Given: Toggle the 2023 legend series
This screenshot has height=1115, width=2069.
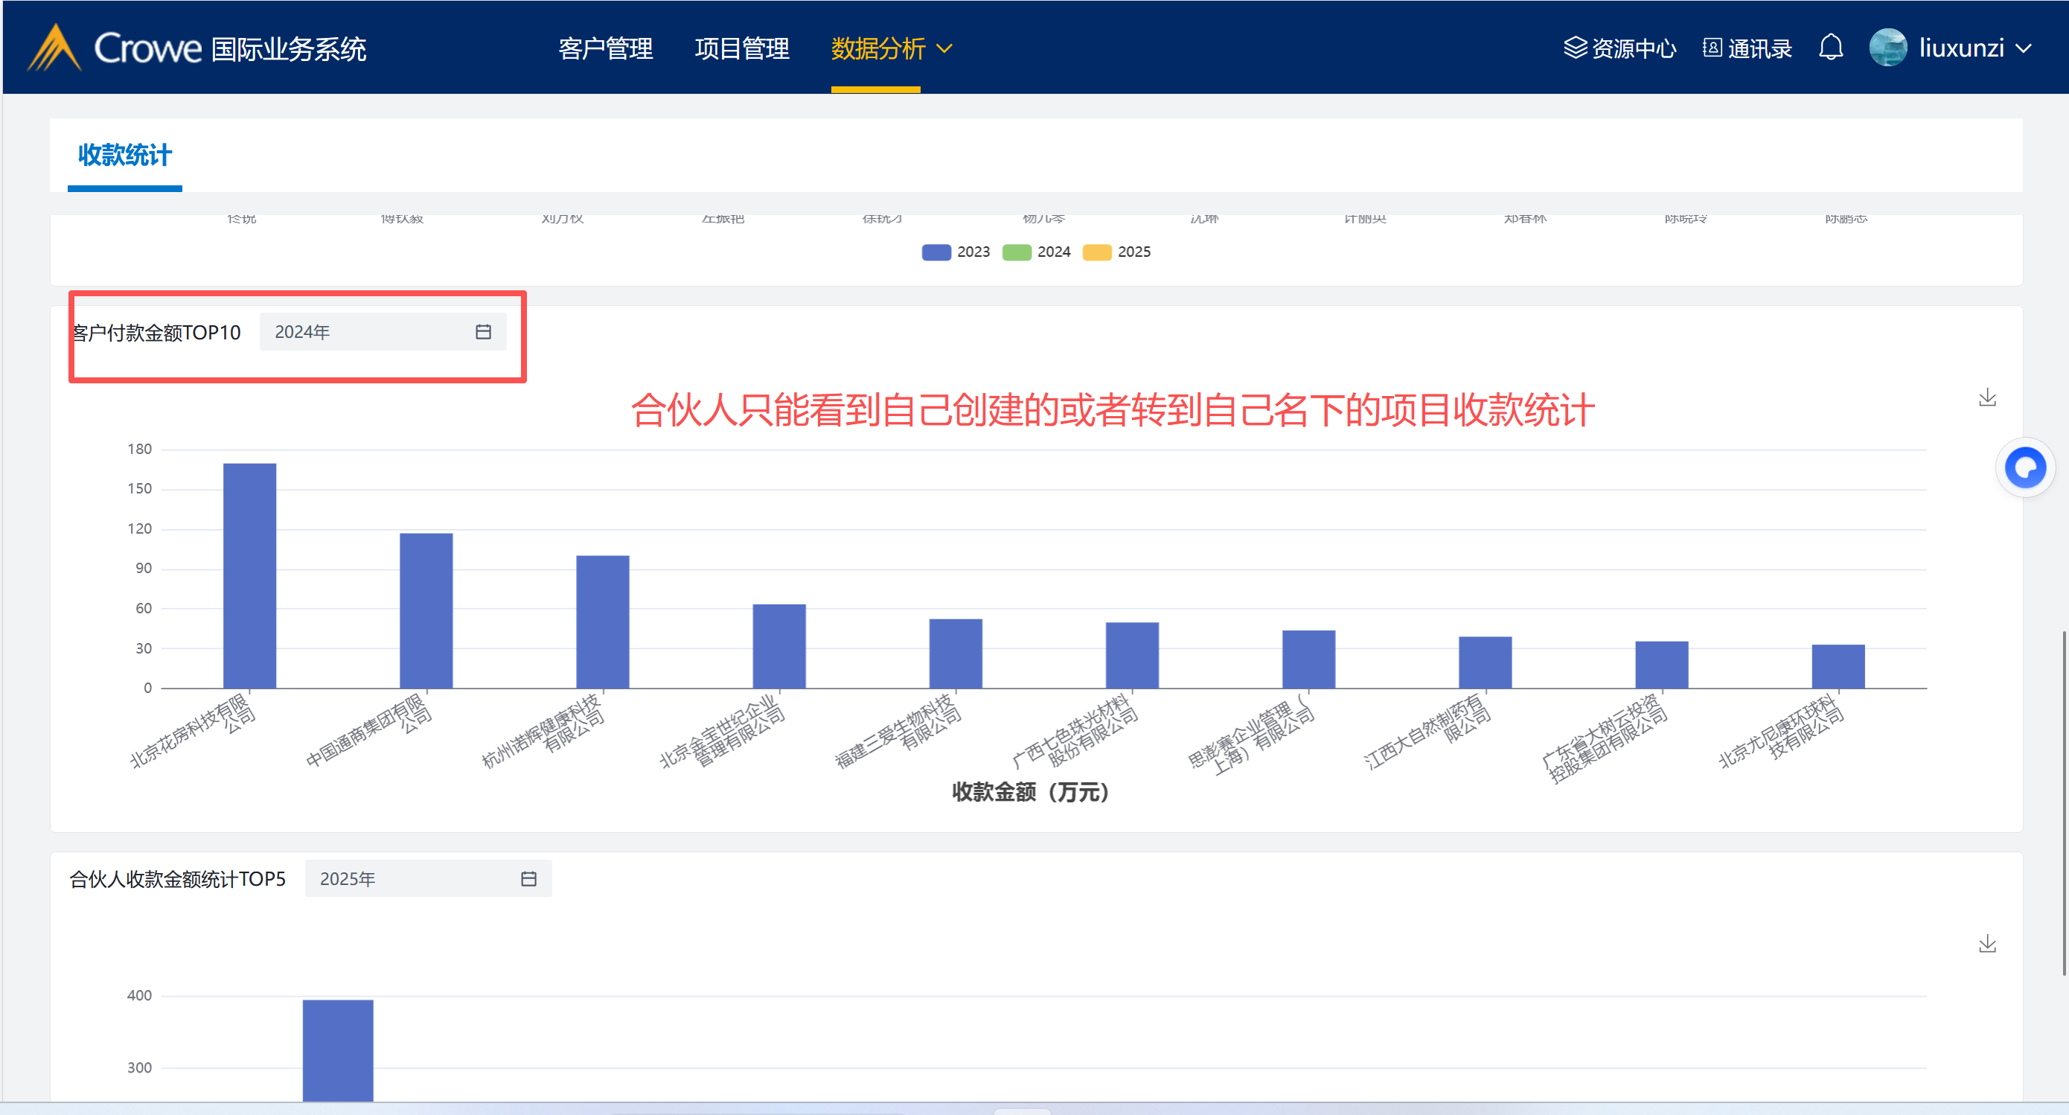Looking at the screenshot, I should coord(936,252).
